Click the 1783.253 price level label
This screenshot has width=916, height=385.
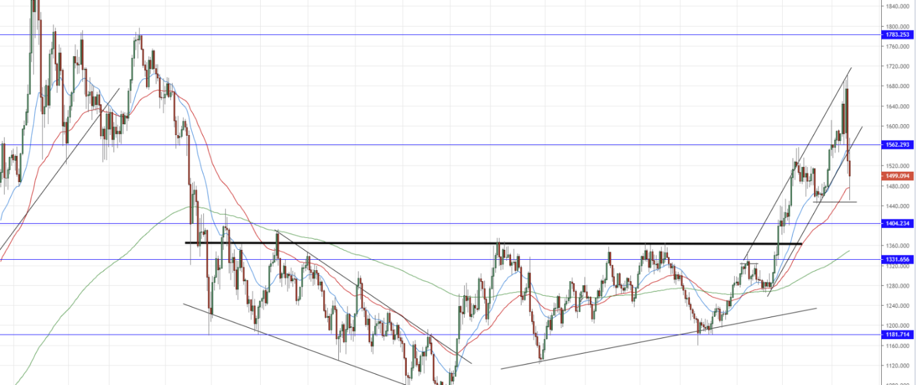coord(899,35)
